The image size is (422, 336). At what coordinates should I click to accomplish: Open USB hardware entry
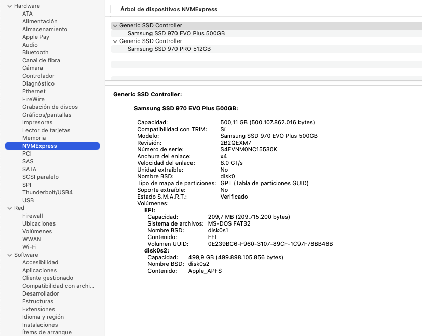pyautogui.click(x=28, y=201)
